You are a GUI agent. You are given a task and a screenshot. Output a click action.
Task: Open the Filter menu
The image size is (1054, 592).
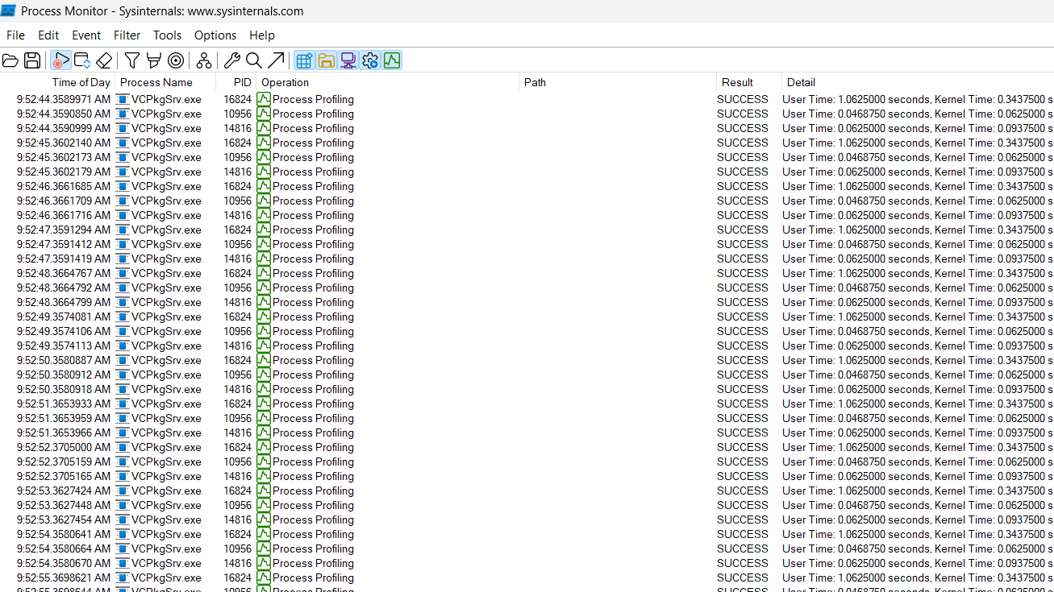tap(127, 35)
